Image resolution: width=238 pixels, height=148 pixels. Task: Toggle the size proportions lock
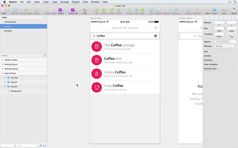225,28
